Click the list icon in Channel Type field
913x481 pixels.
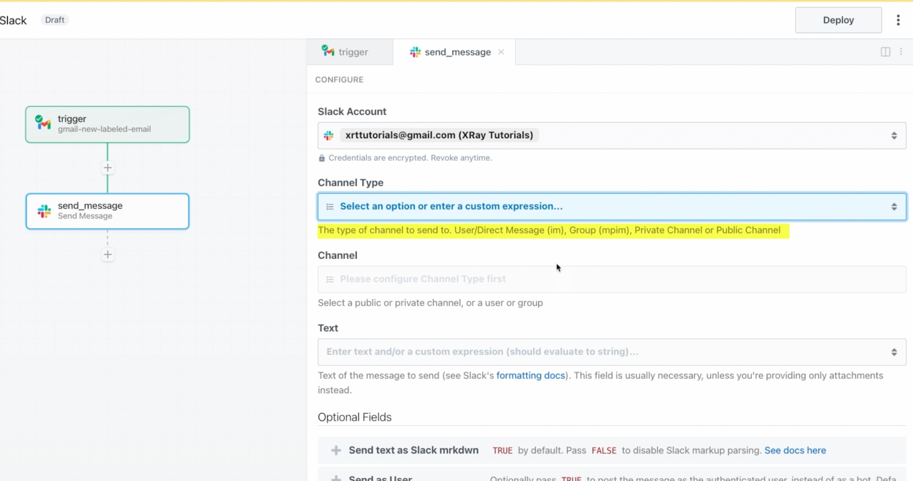[330, 207]
